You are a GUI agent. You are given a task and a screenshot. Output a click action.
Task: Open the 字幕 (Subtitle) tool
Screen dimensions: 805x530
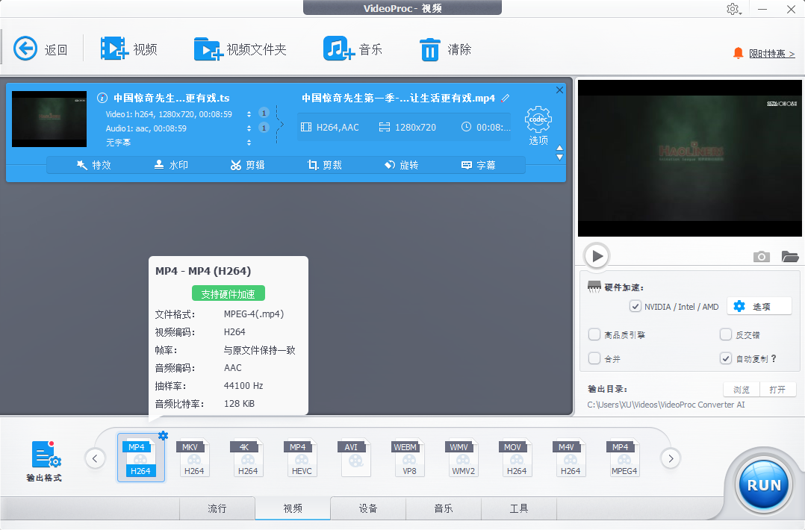[x=482, y=165]
